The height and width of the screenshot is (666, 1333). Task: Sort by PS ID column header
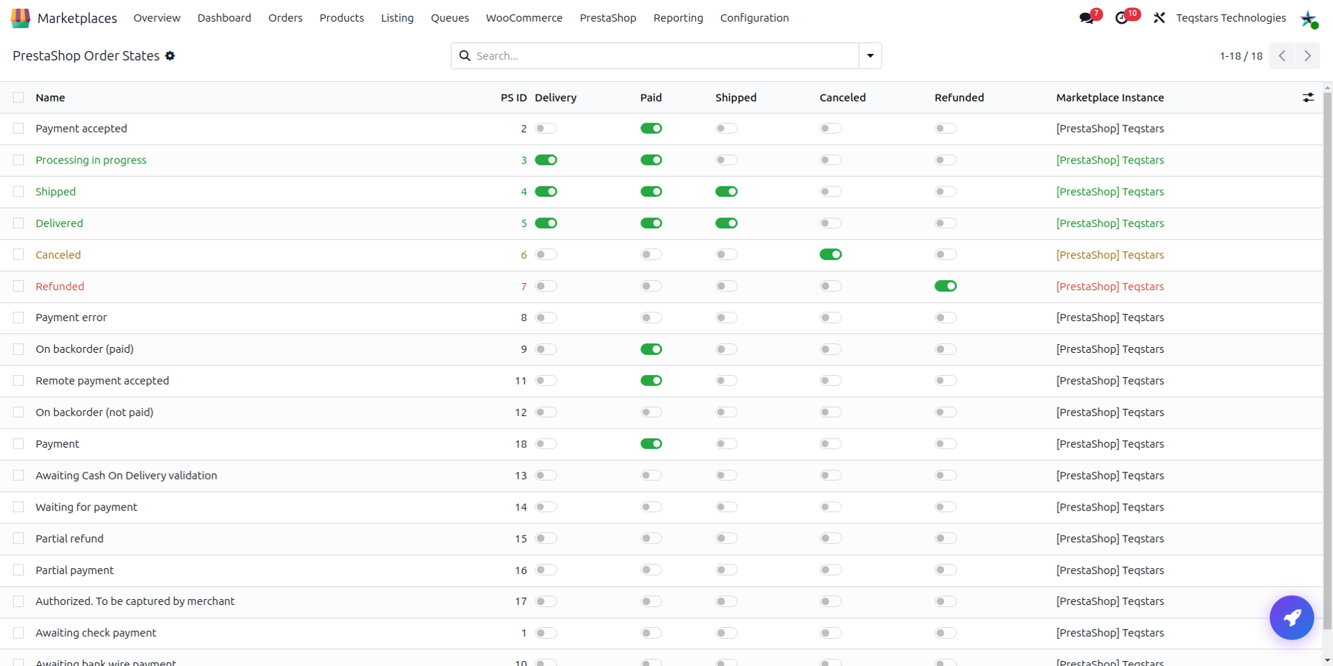tap(514, 97)
